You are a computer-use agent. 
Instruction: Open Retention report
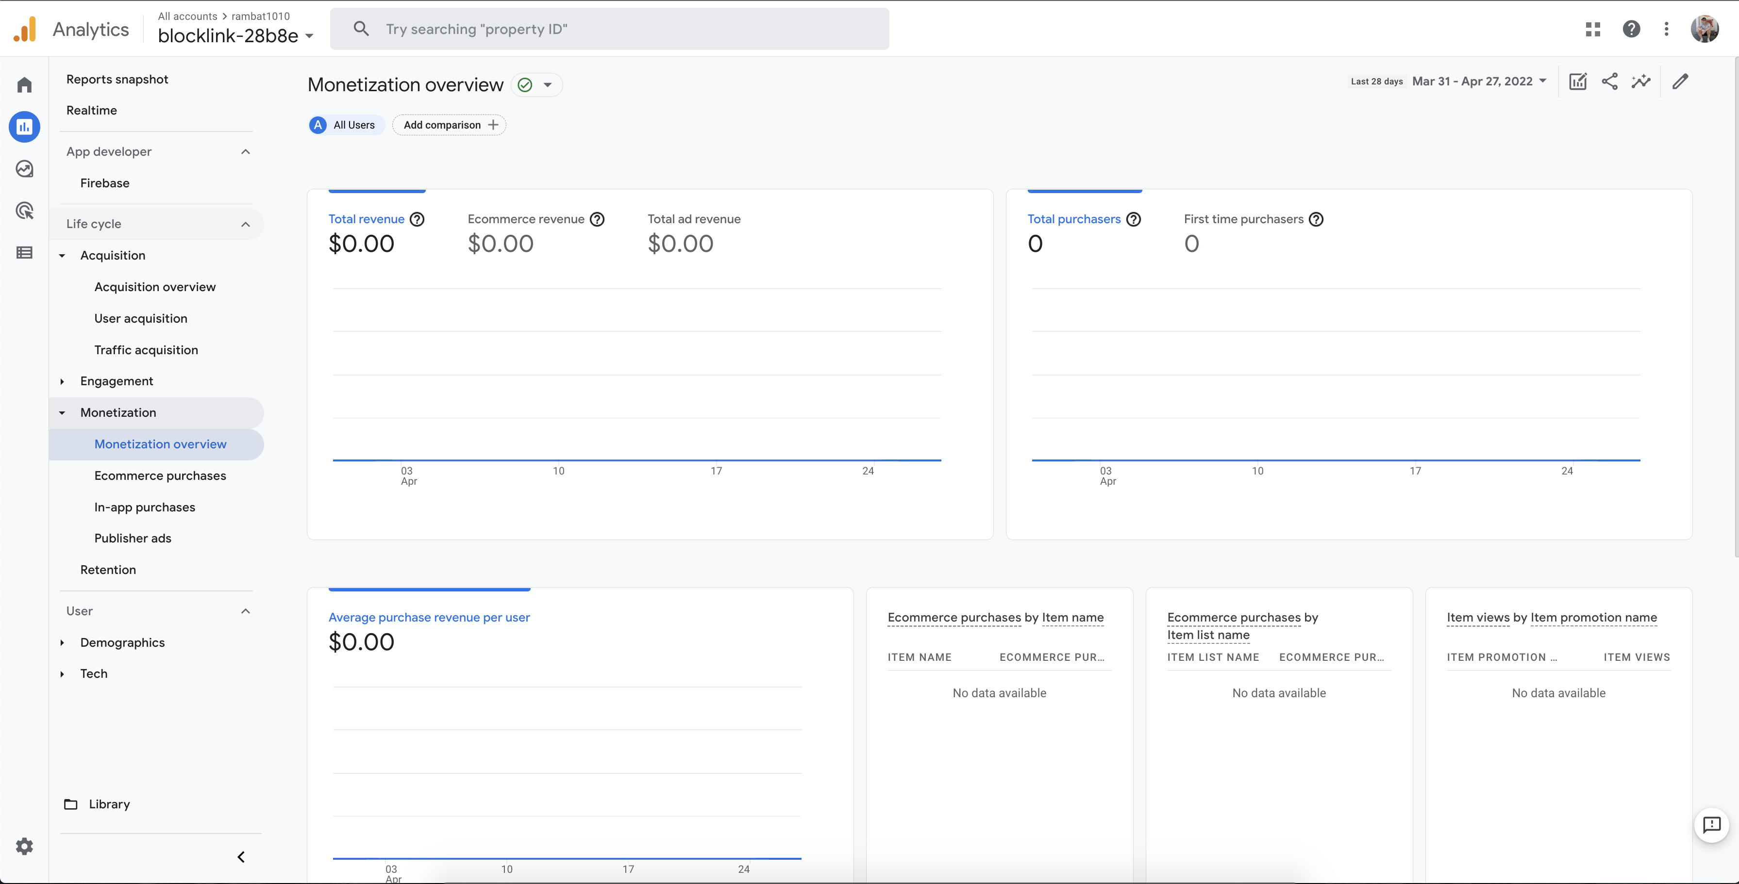[x=108, y=570]
